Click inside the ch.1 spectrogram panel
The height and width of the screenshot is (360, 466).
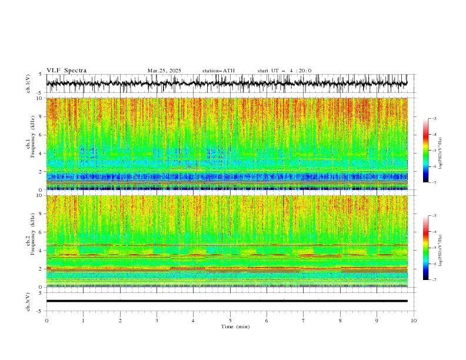tap(227, 144)
